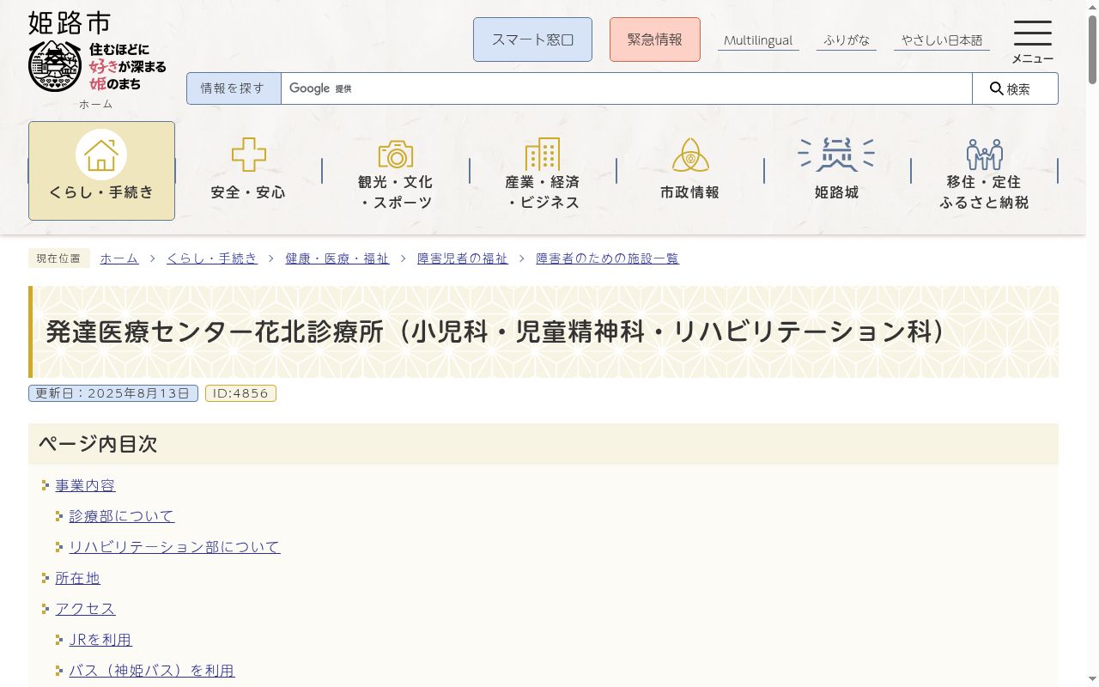Switch to やさしい日本語 mode
Screen dimensions: 1099x687
(942, 40)
